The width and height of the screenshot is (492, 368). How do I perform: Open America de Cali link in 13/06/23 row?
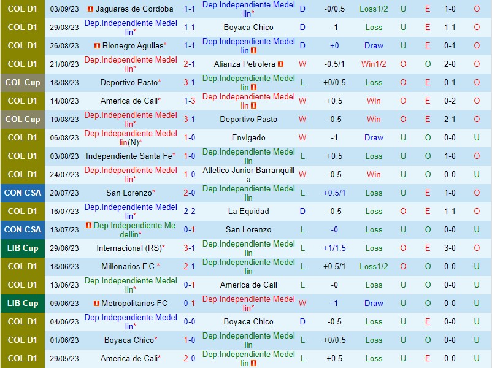[x=248, y=285]
